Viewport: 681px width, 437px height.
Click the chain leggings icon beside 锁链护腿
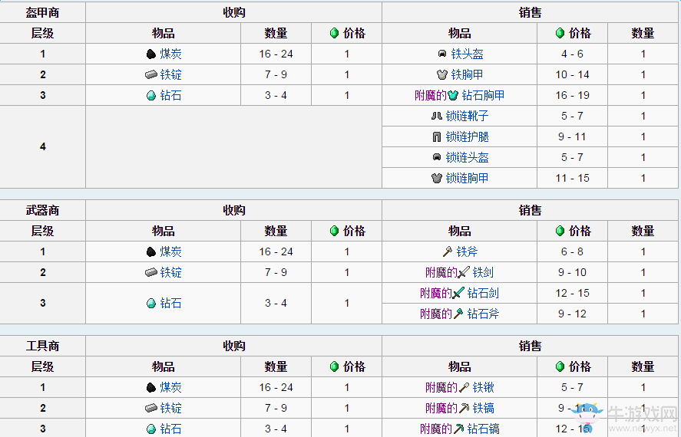[x=437, y=136]
